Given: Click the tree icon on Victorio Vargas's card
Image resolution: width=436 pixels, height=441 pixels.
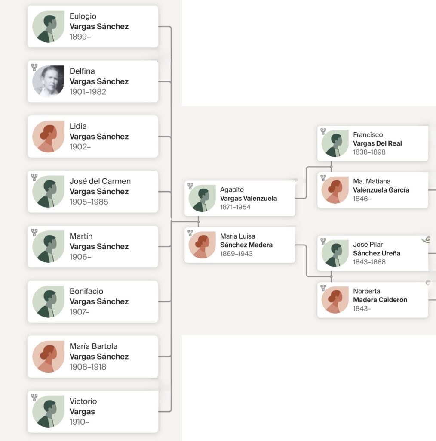Looking at the screenshot, I should tap(34, 398).
